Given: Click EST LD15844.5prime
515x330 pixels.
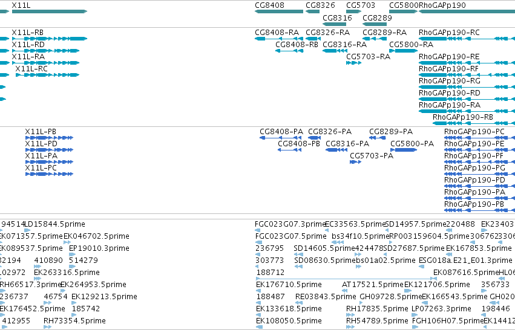Looking at the screenshot, I should coord(28,230).
